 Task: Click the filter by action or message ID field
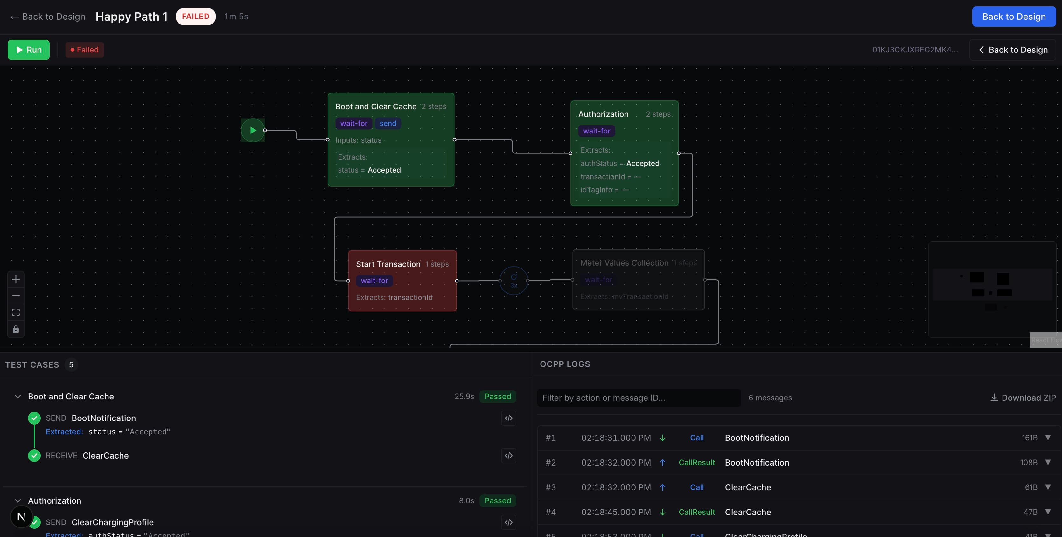click(x=639, y=398)
